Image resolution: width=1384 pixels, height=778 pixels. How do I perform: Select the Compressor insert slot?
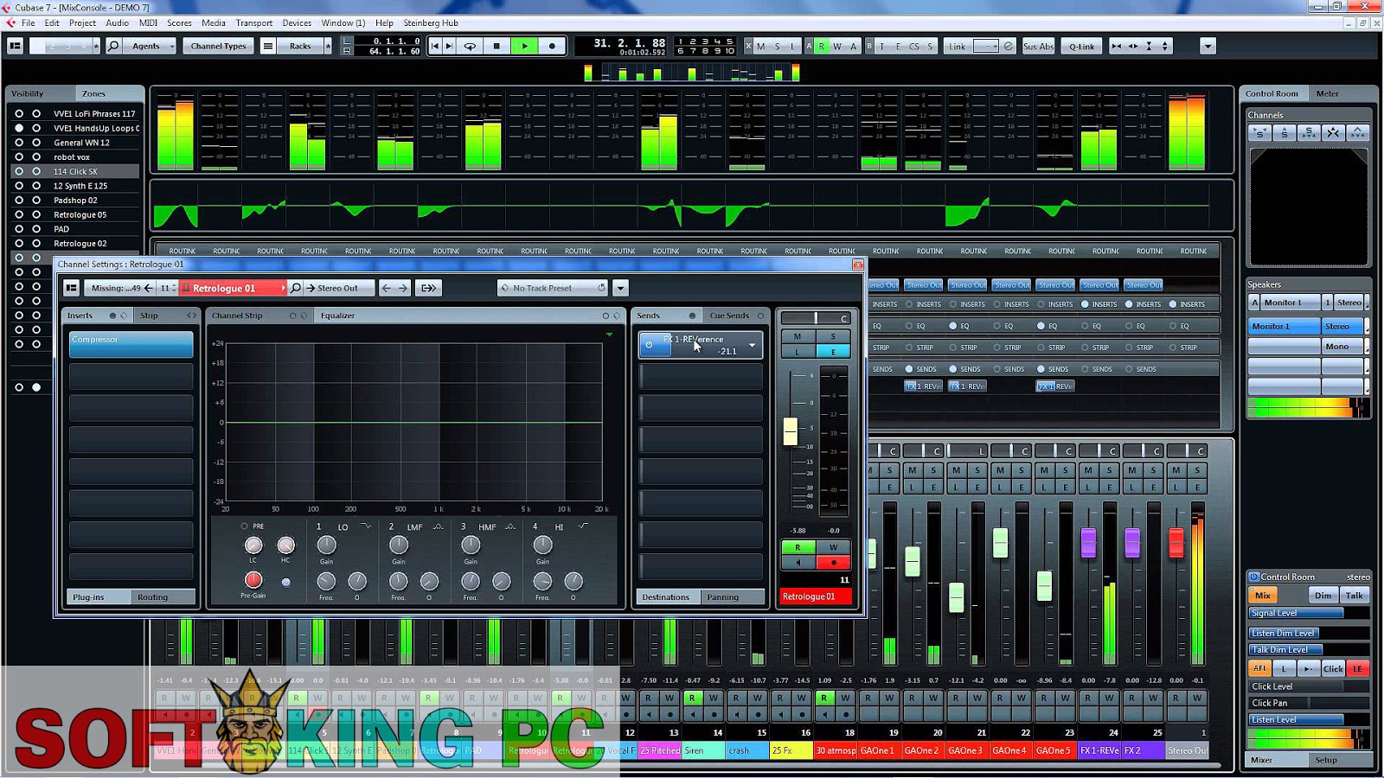tap(131, 344)
